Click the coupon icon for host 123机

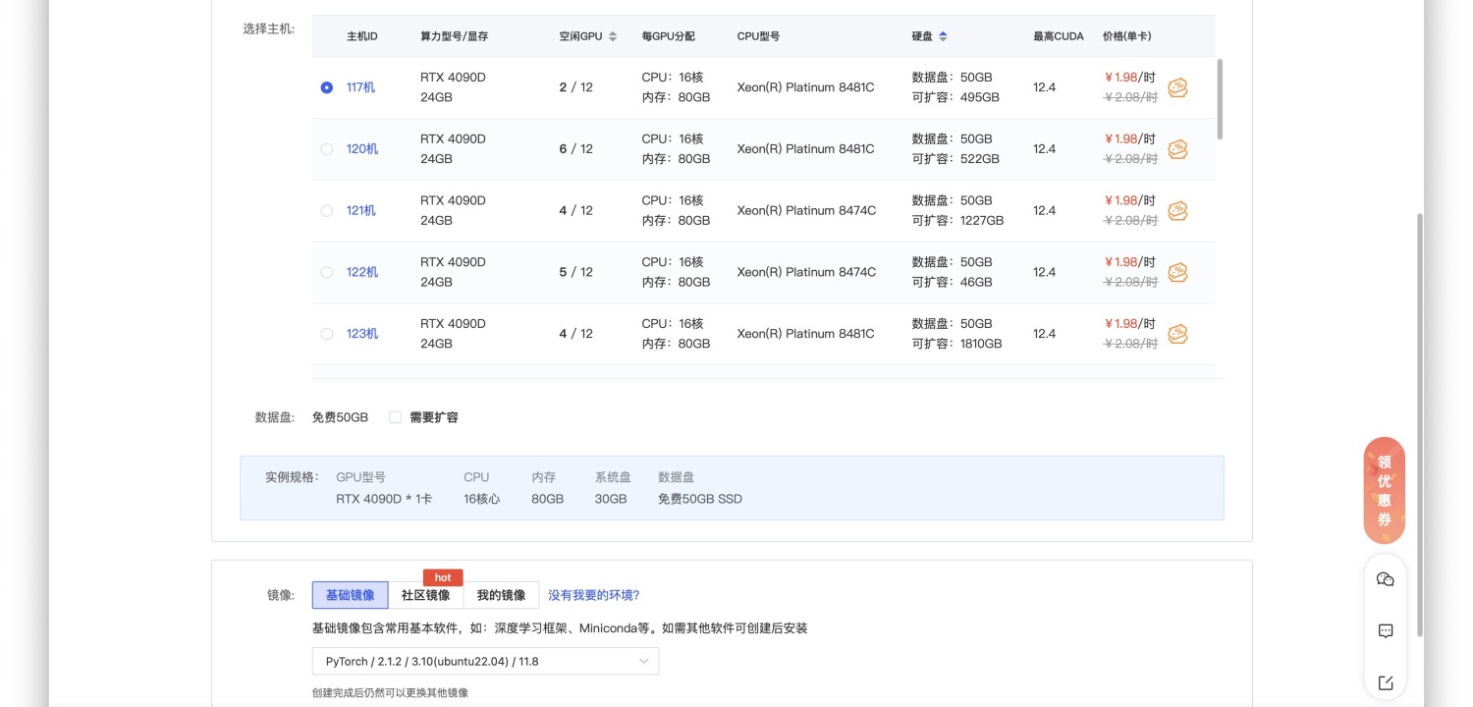coord(1177,335)
